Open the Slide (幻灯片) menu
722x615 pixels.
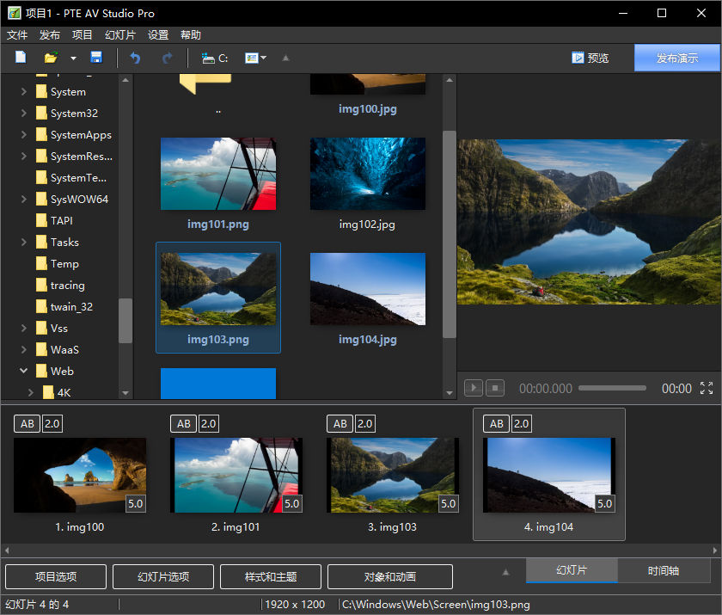click(120, 35)
